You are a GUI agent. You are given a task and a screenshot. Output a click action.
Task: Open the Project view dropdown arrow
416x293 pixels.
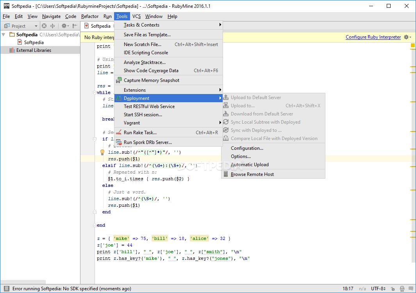36,26
